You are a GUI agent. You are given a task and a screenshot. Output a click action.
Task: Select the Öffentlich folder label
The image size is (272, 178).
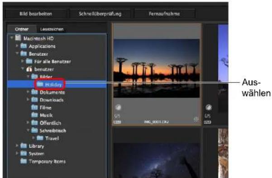click(x=51, y=123)
